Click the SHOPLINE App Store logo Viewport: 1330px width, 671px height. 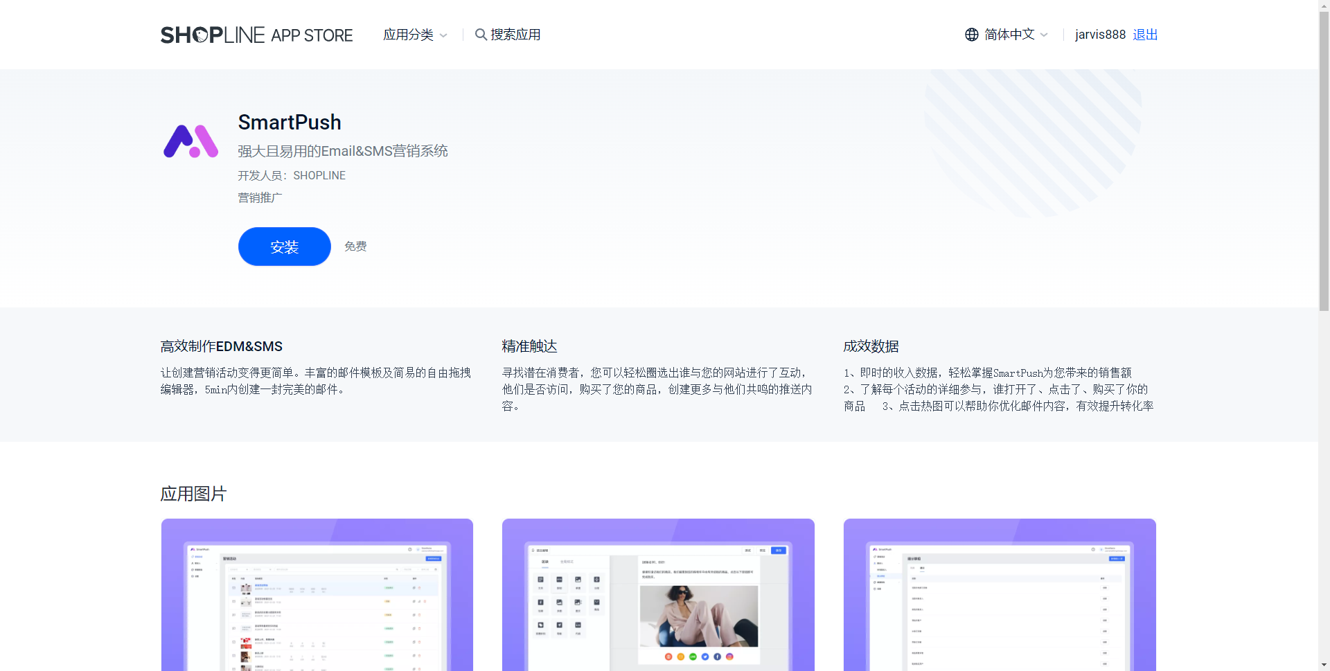[256, 35]
